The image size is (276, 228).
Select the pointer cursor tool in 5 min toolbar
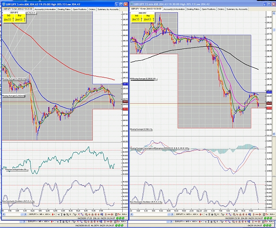coord(75,214)
